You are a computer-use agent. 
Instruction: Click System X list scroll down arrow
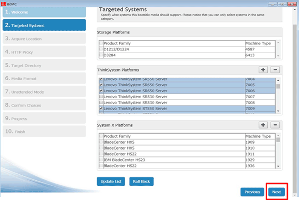pyautogui.click(x=278, y=166)
